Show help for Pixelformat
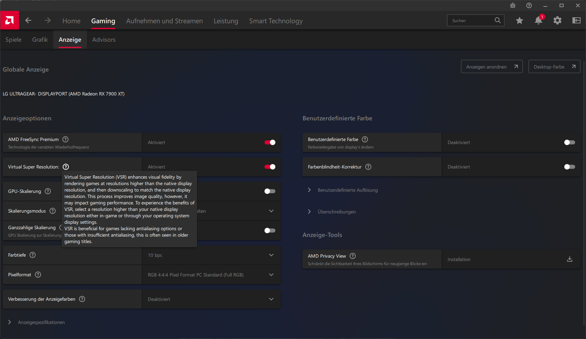Viewport: 586px width, 339px height. pyautogui.click(x=38, y=275)
